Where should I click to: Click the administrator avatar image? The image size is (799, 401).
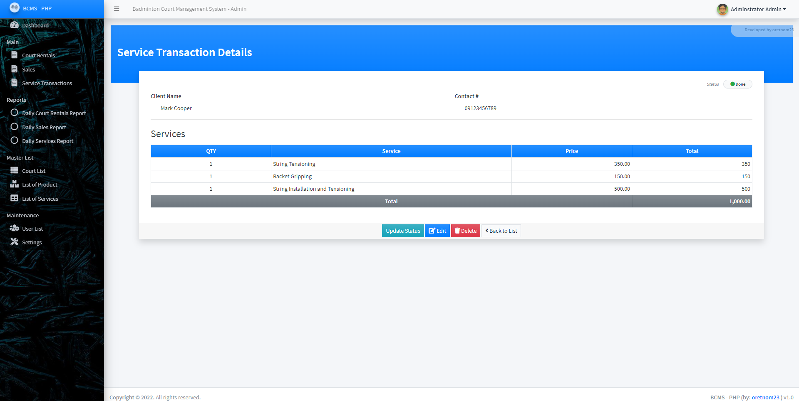(x=722, y=9)
